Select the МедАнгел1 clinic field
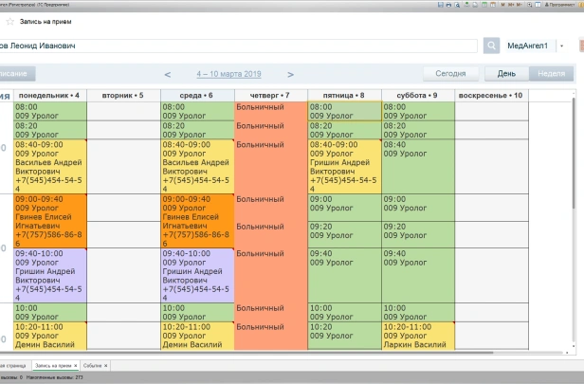 (x=528, y=46)
